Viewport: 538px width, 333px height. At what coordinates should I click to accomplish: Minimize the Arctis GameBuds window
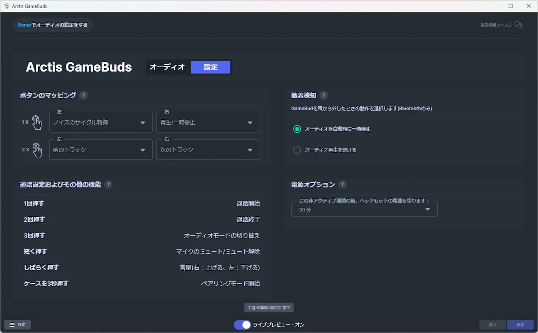pyautogui.click(x=493, y=6)
